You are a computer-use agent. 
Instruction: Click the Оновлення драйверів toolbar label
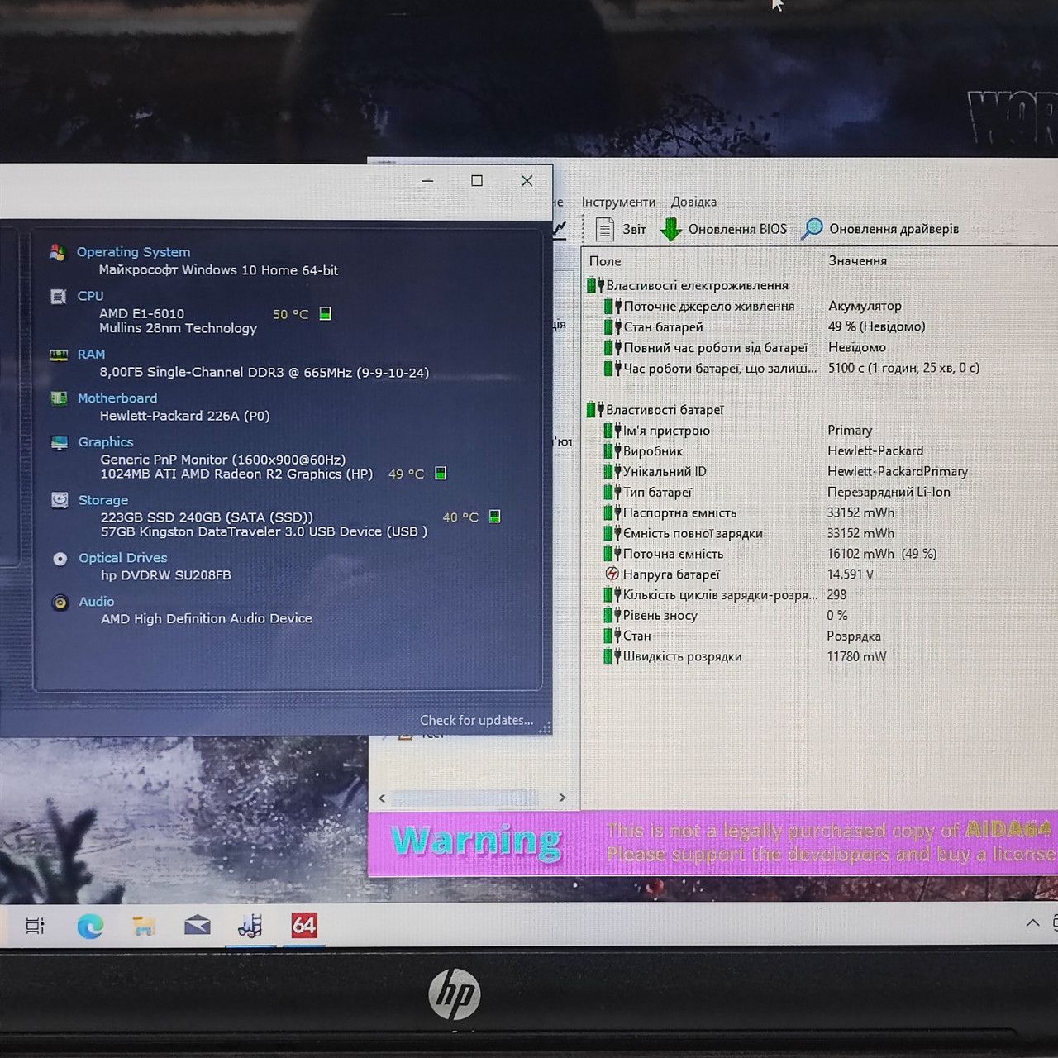click(x=894, y=229)
